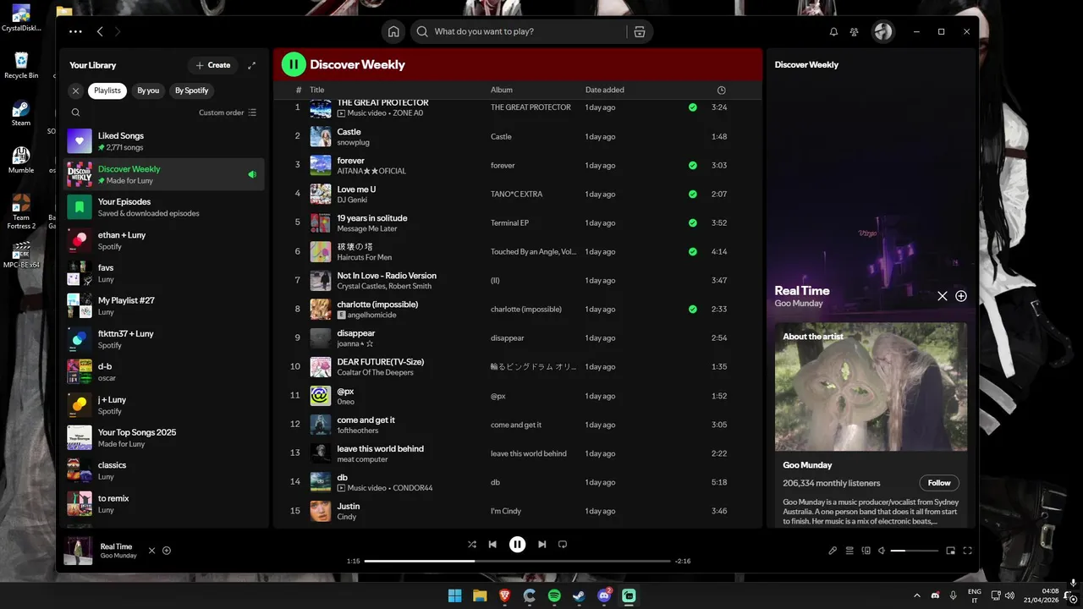Open Steam from the taskbar
This screenshot has width=1083, height=609.
(x=579, y=595)
